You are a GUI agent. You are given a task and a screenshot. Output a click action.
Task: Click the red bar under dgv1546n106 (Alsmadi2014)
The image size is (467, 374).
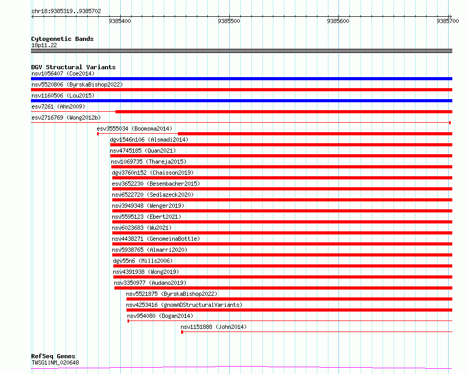pyautogui.click(x=281, y=145)
